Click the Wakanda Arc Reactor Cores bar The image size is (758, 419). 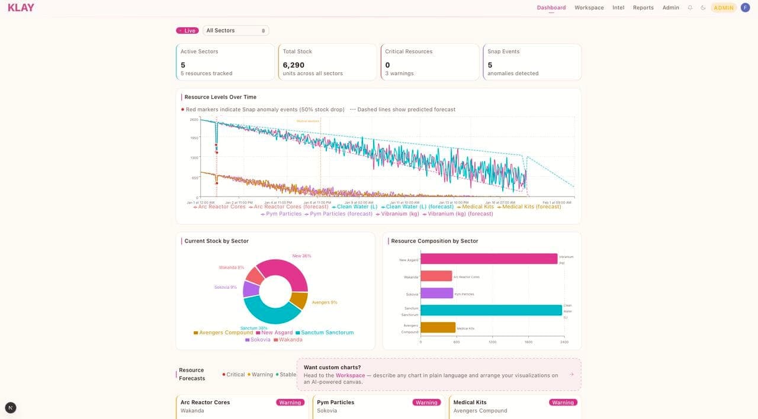click(x=436, y=276)
